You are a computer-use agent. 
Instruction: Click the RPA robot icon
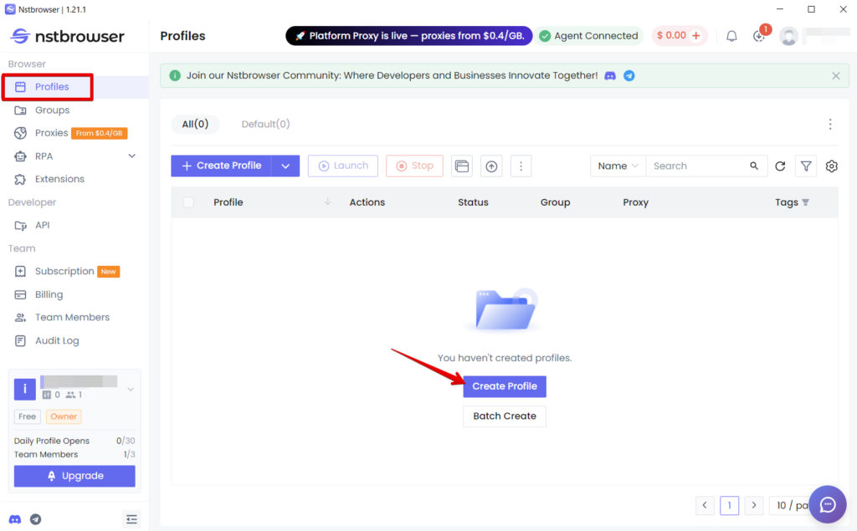pos(20,156)
